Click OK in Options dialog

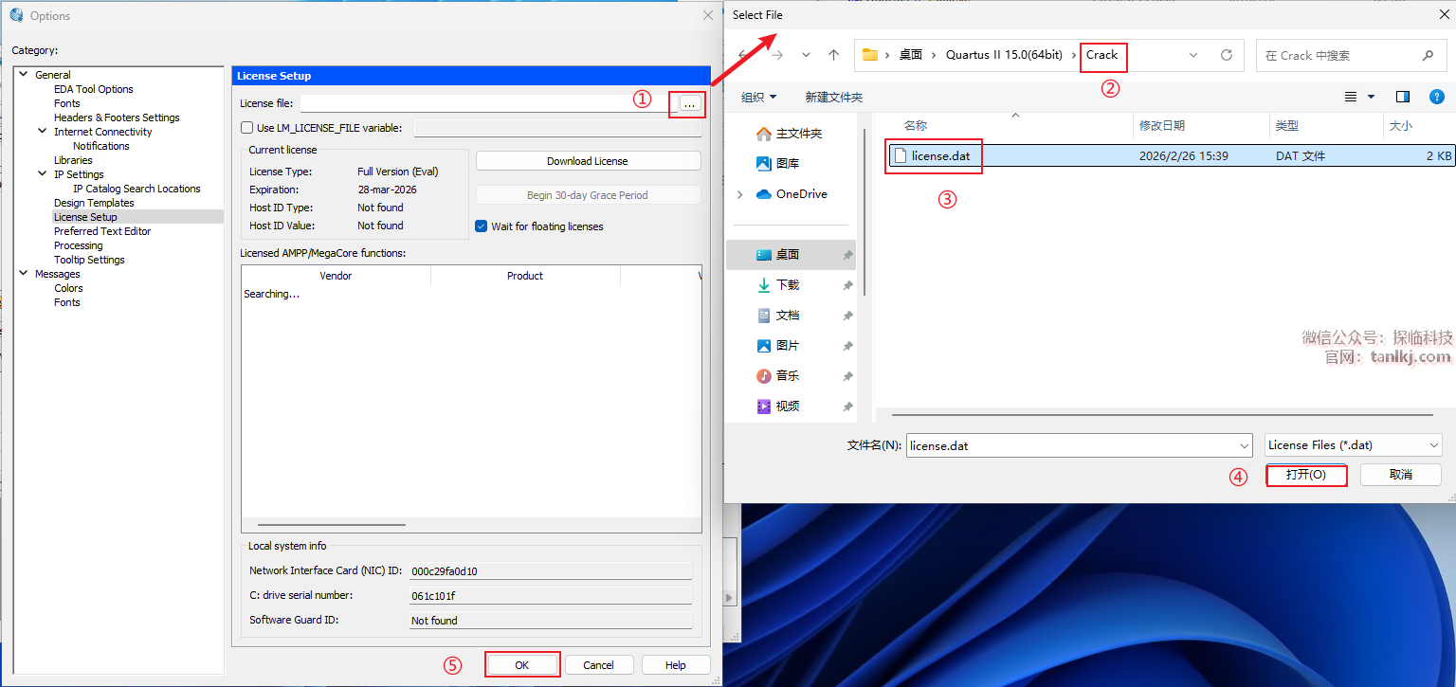522,665
